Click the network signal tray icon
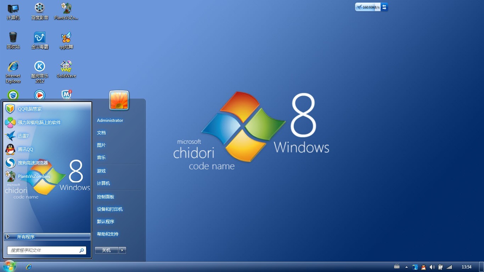 pyautogui.click(x=449, y=267)
